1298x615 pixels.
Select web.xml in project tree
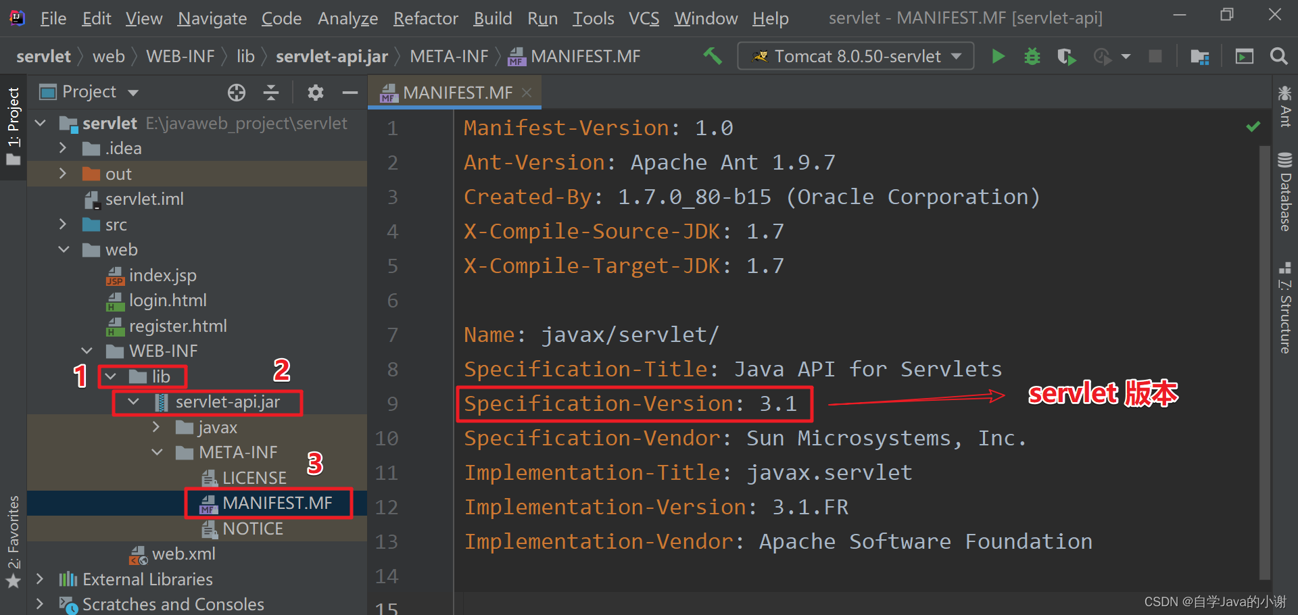[x=183, y=553]
